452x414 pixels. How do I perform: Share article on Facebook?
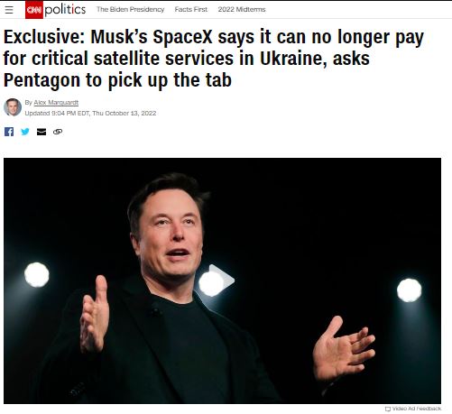(9, 132)
